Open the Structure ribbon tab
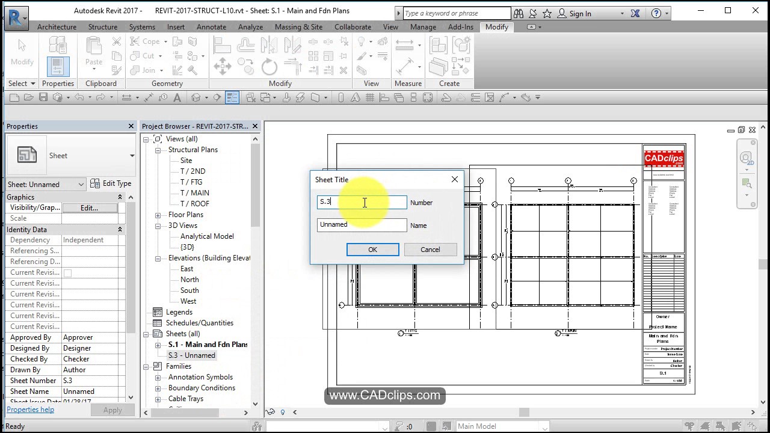The height and width of the screenshot is (433, 770). coord(102,26)
